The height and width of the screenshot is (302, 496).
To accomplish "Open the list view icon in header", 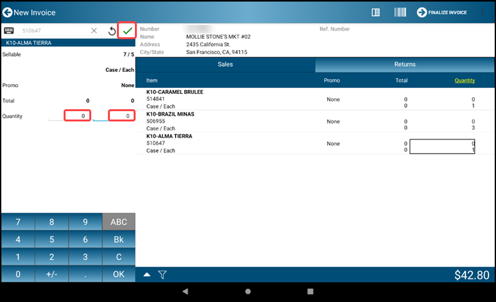I will tap(375, 12).
